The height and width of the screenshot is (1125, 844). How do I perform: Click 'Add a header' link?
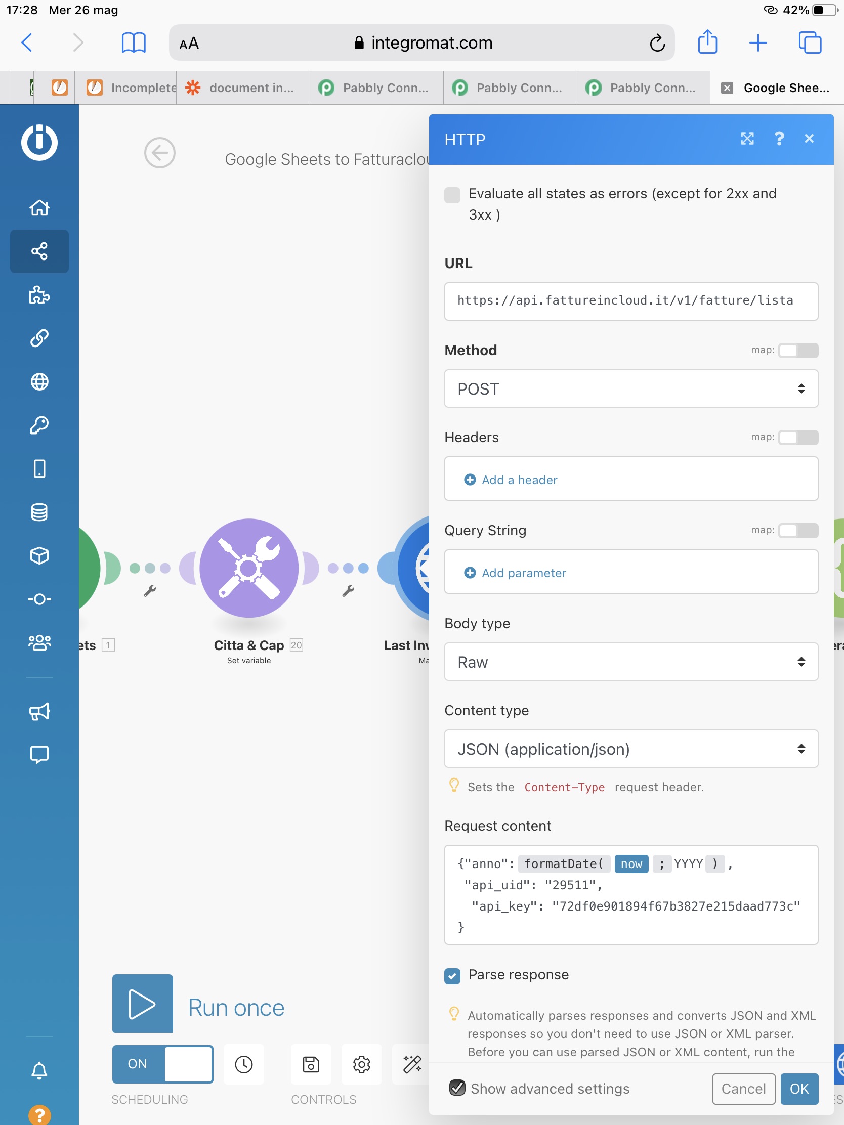pos(511,480)
